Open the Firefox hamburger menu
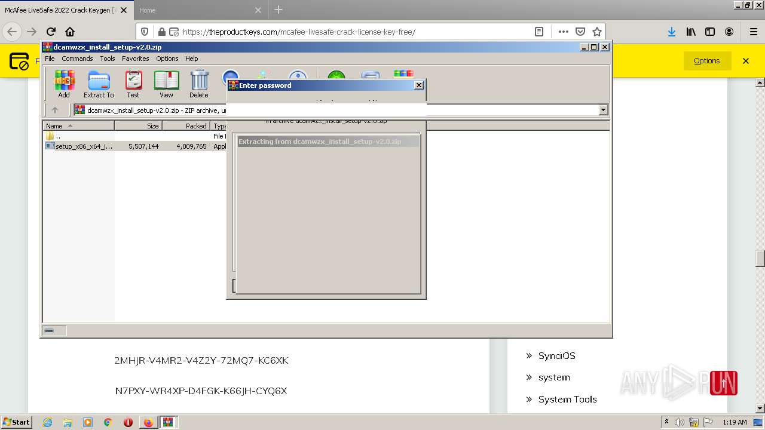 [753, 32]
